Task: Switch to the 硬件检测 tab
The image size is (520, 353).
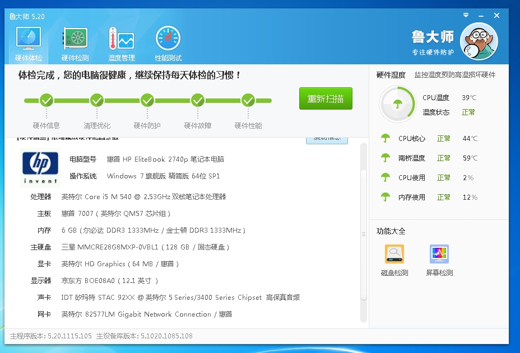Action: [x=75, y=44]
